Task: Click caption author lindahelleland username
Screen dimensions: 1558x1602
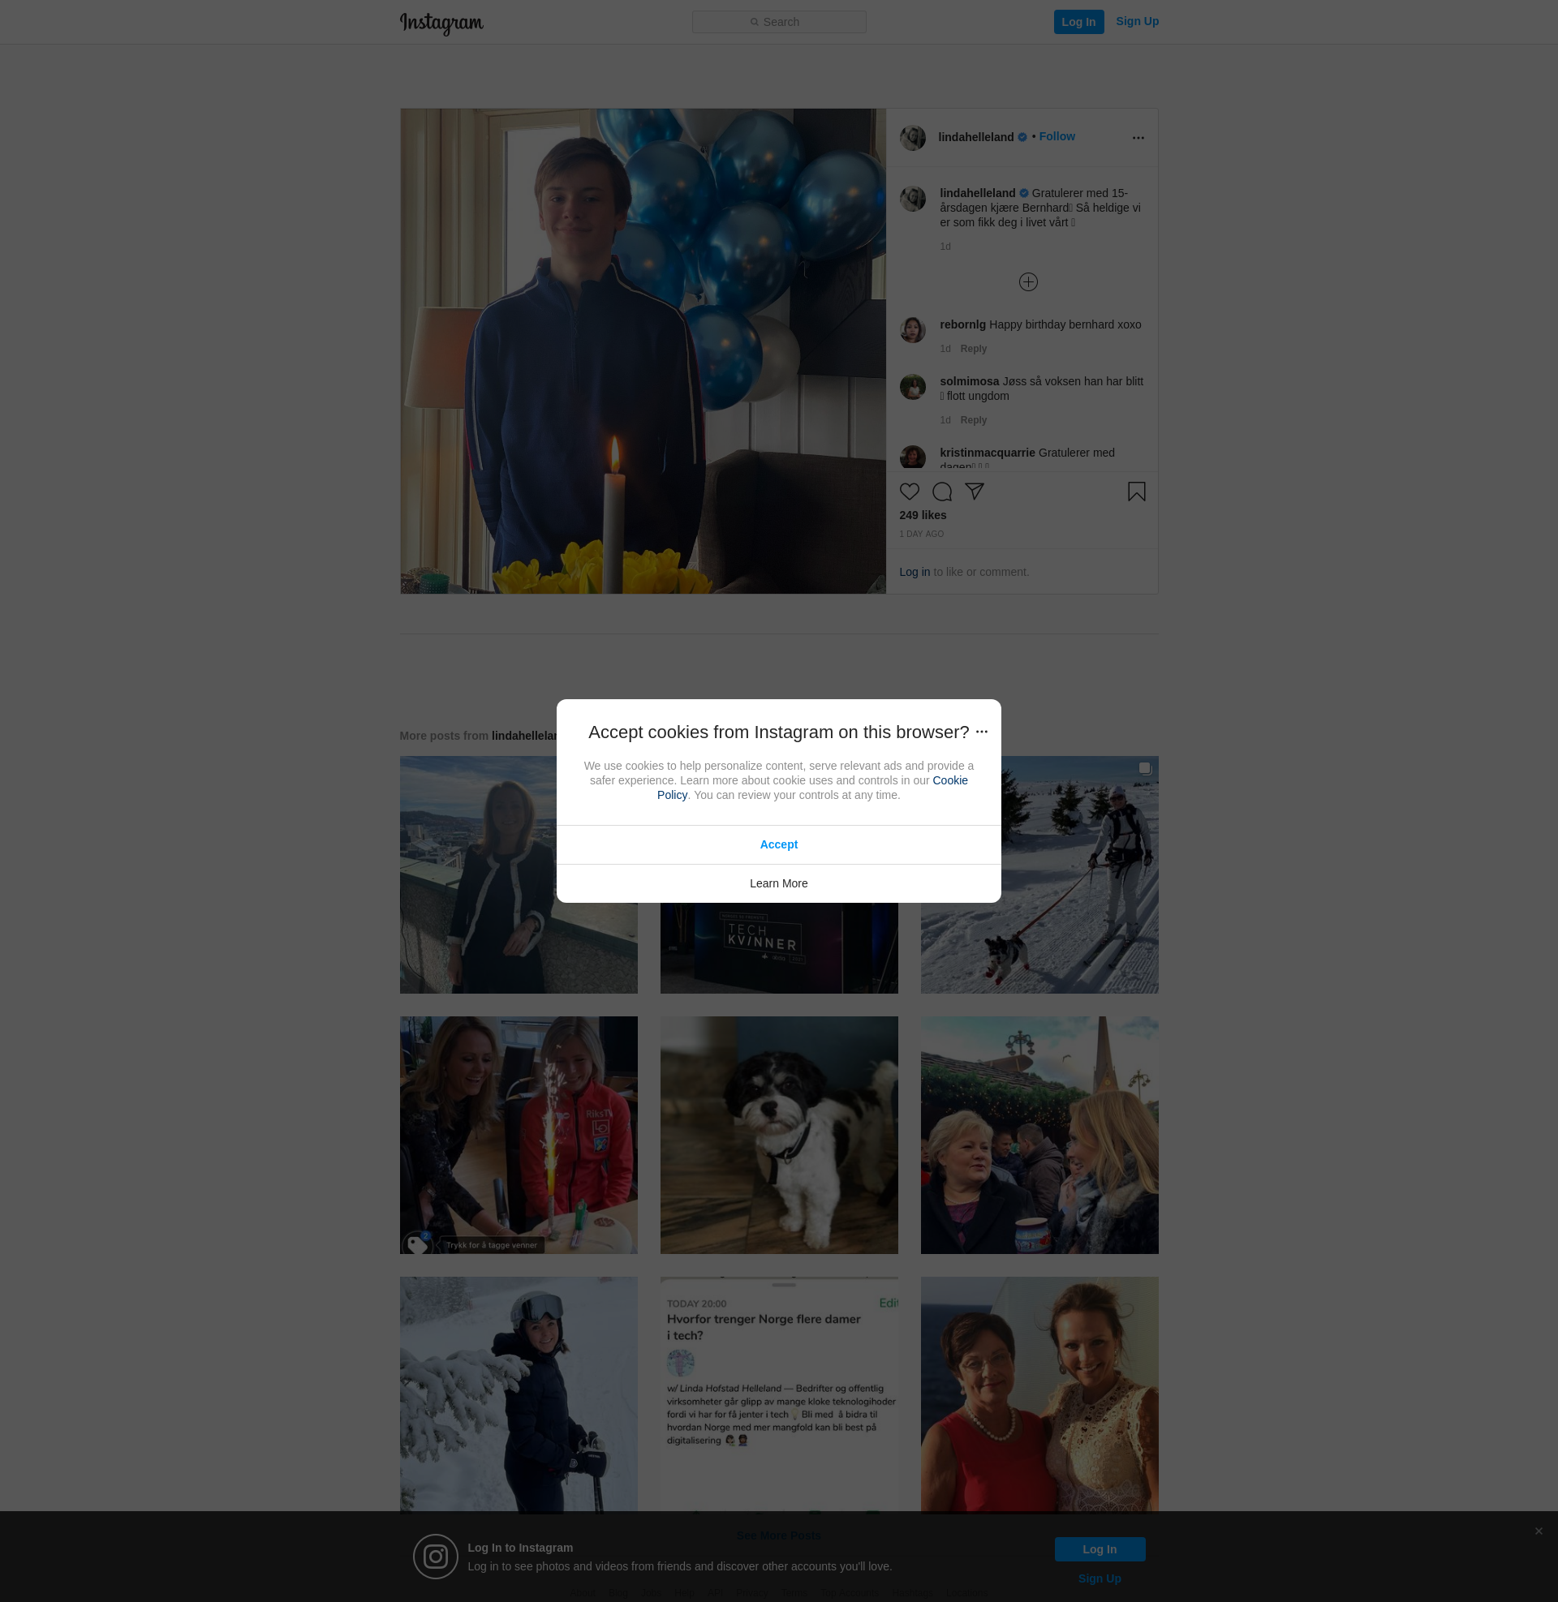Action: (977, 194)
